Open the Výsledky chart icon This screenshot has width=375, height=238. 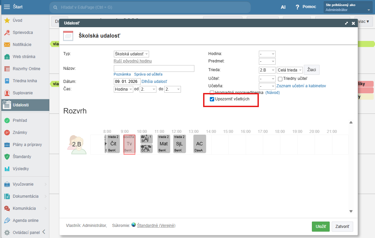point(7,169)
